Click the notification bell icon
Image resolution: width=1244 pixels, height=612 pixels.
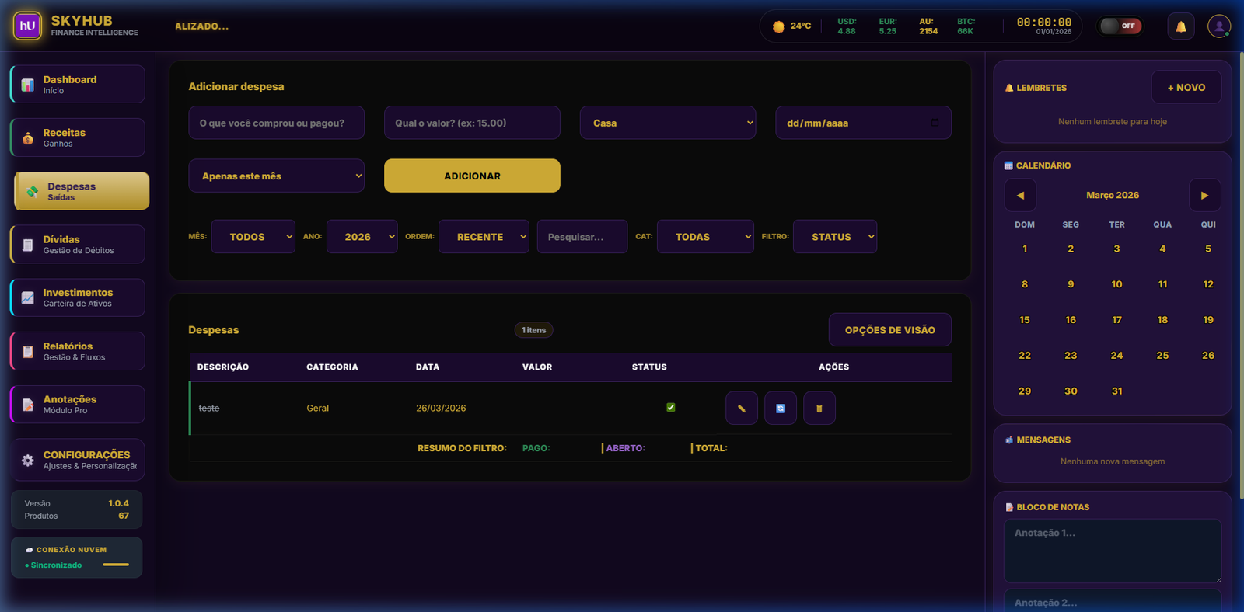tap(1180, 26)
